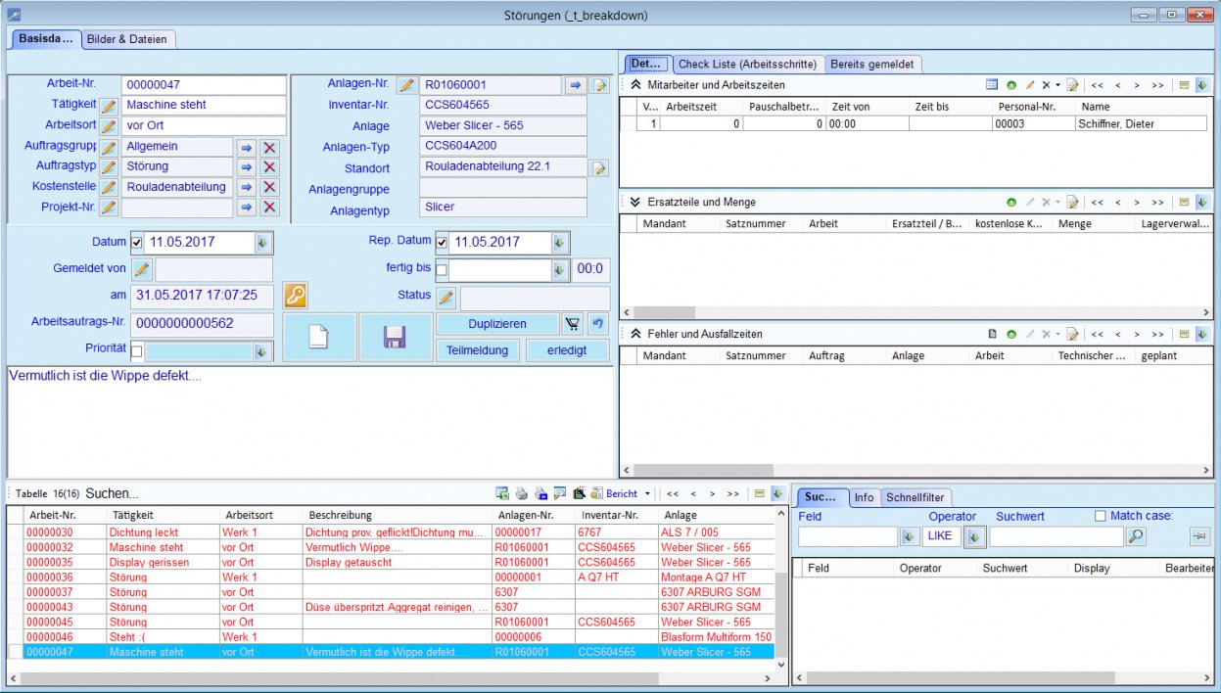The height and width of the screenshot is (693, 1221).
Task: Uncheck the Datum checkbox
Action: [x=137, y=243]
